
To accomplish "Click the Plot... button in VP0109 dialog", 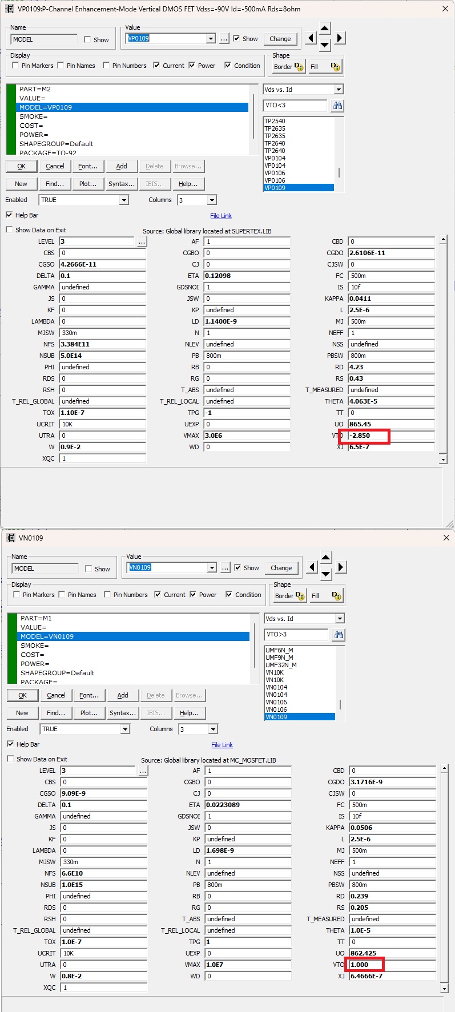I will click(x=88, y=184).
